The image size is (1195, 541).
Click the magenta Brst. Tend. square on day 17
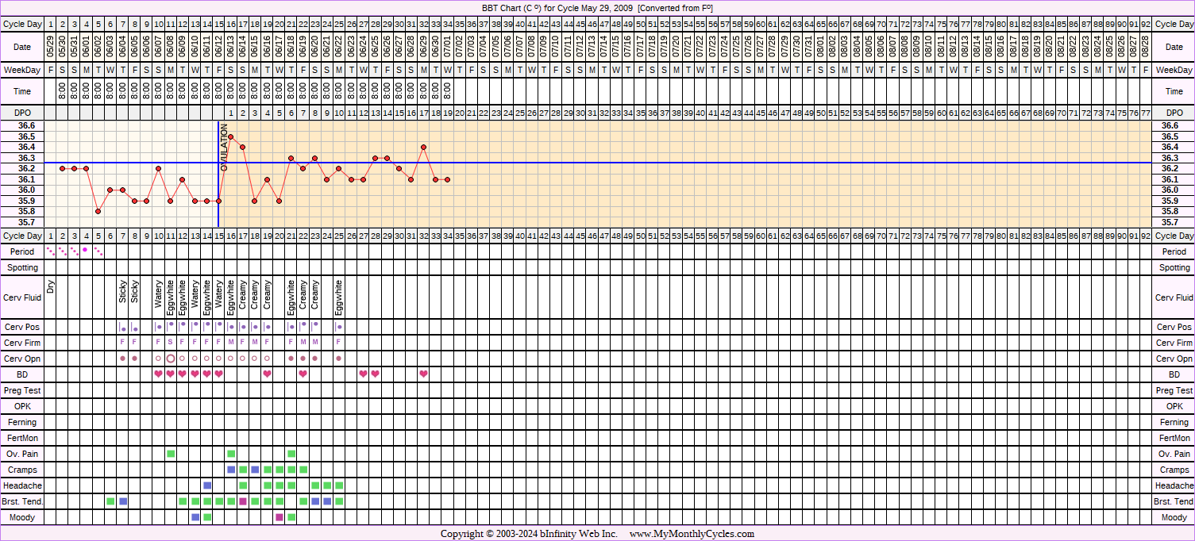pyautogui.click(x=243, y=501)
